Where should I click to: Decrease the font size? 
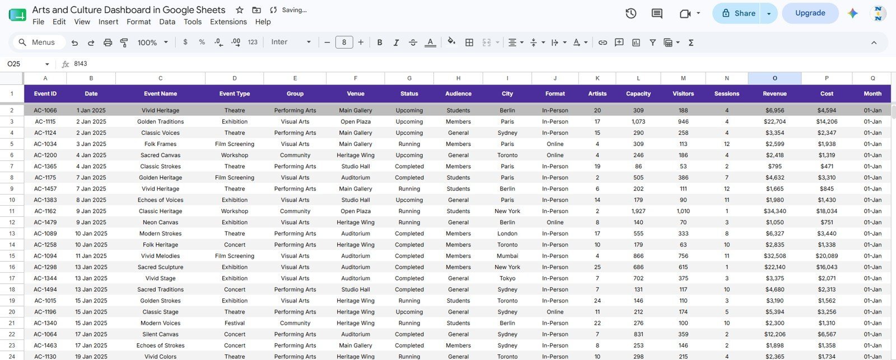pos(327,42)
